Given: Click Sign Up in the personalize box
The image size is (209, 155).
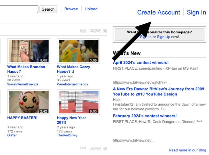Looking at the screenshot, I should pyautogui.click(x=164, y=37).
